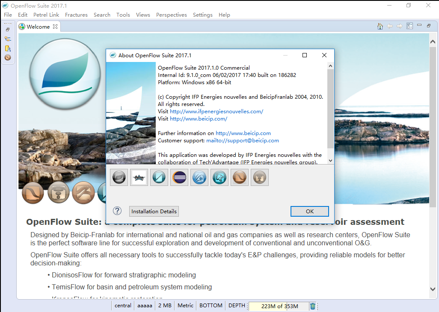Minimize the Welcome view panel
This screenshot has width=439, height=312.
click(419, 25)
